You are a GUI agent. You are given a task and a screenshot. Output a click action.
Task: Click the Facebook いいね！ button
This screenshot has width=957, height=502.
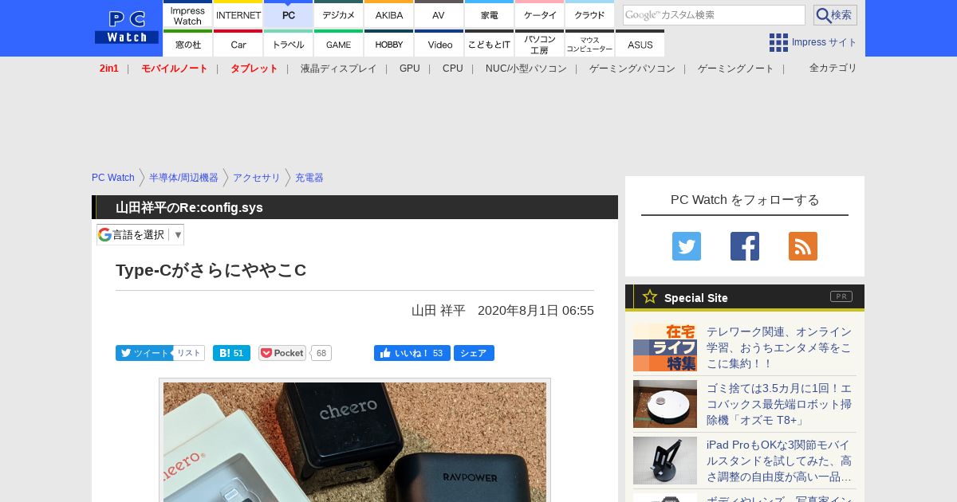[412, 353]
